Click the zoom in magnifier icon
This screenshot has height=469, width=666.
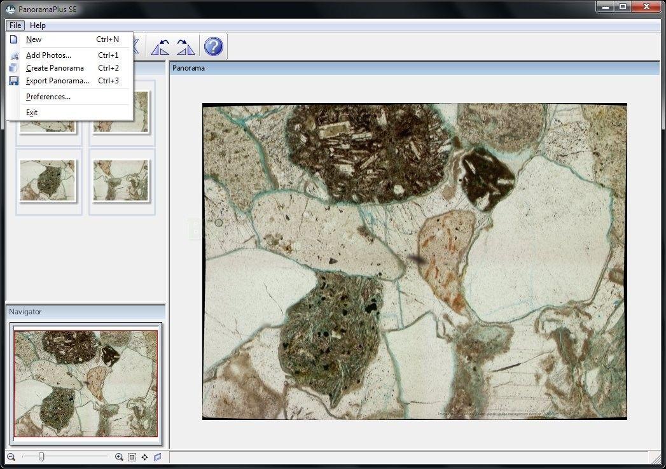119,457
